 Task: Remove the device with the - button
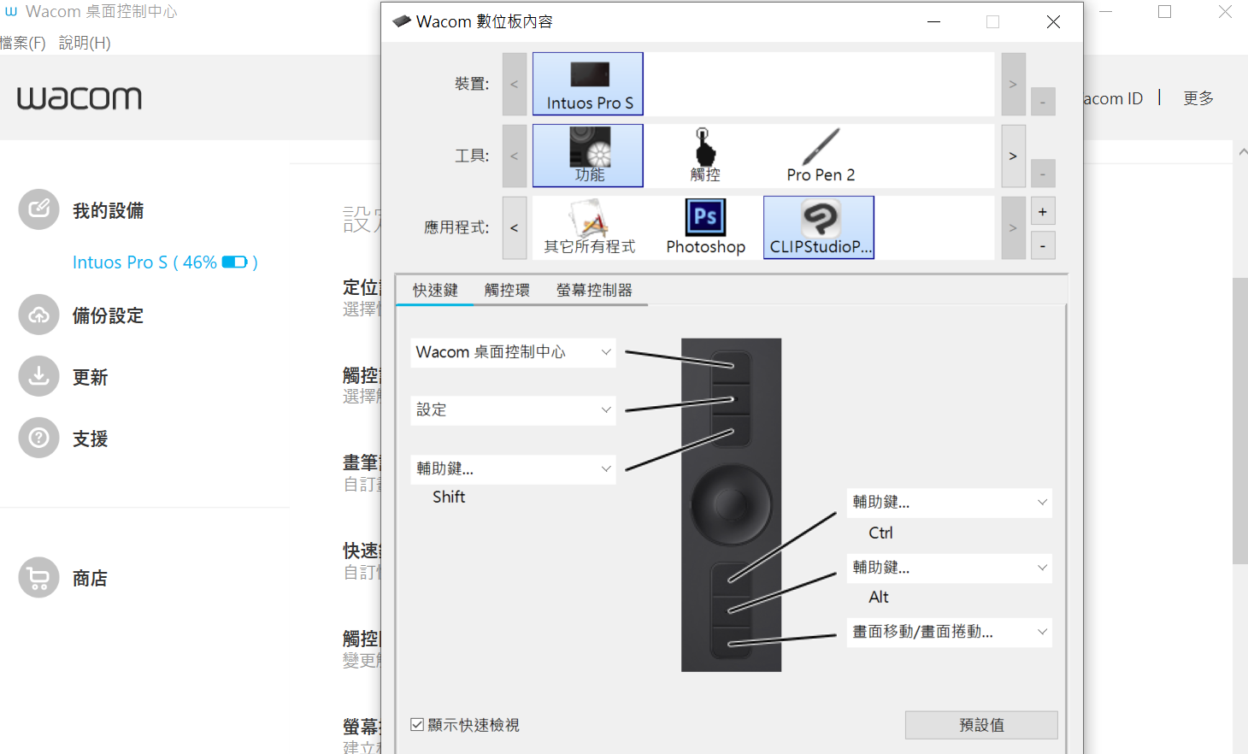(x=1043, y=102)
